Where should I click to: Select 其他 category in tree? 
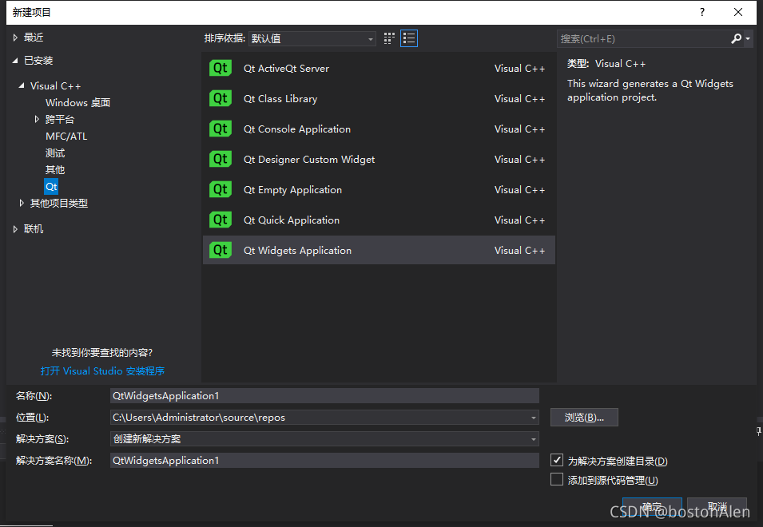tap(55, 169)
